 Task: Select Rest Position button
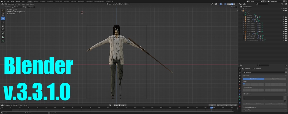[x=275, y=79]
